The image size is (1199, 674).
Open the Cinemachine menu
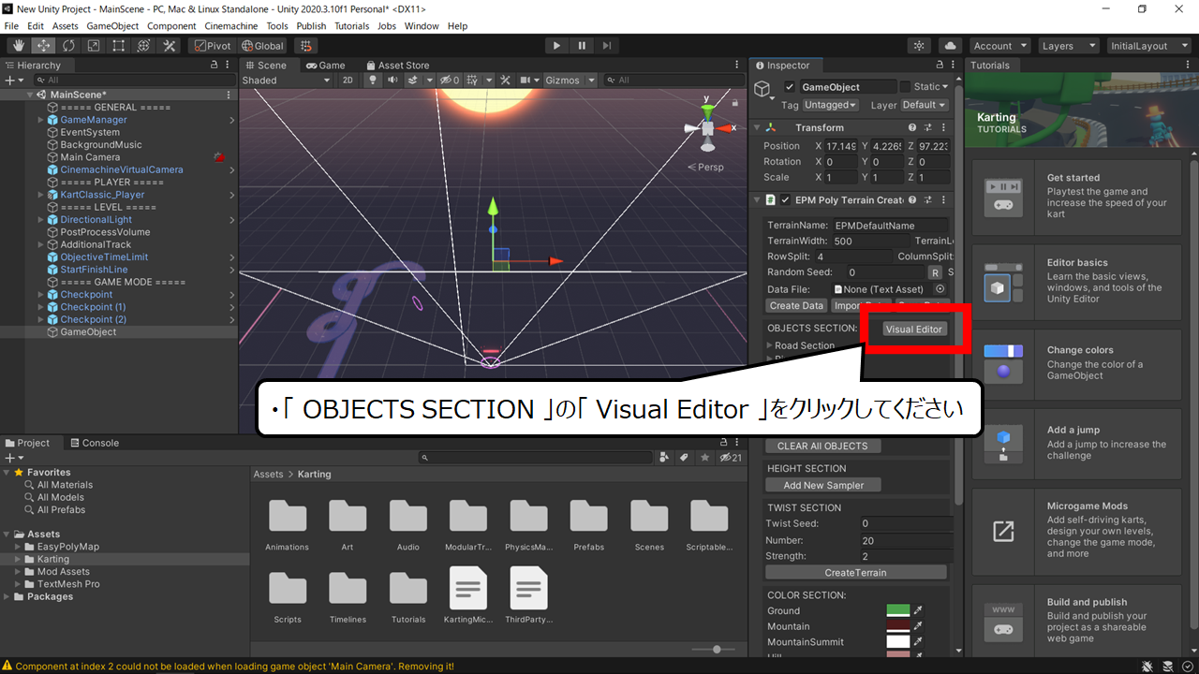231,26
